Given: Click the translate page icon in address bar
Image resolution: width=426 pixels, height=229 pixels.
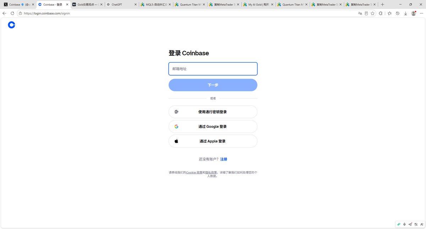Looking at the screenshot, I should (x=360, y=13).
